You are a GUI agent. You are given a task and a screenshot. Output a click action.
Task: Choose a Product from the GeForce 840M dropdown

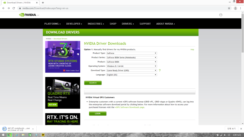[131, 62]
